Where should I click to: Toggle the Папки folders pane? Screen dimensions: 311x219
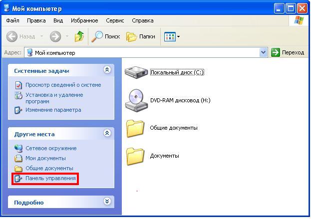pyautogui.click(x=141, y=36)
